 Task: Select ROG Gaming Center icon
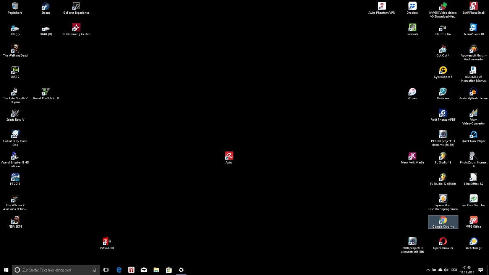[76, 30]
